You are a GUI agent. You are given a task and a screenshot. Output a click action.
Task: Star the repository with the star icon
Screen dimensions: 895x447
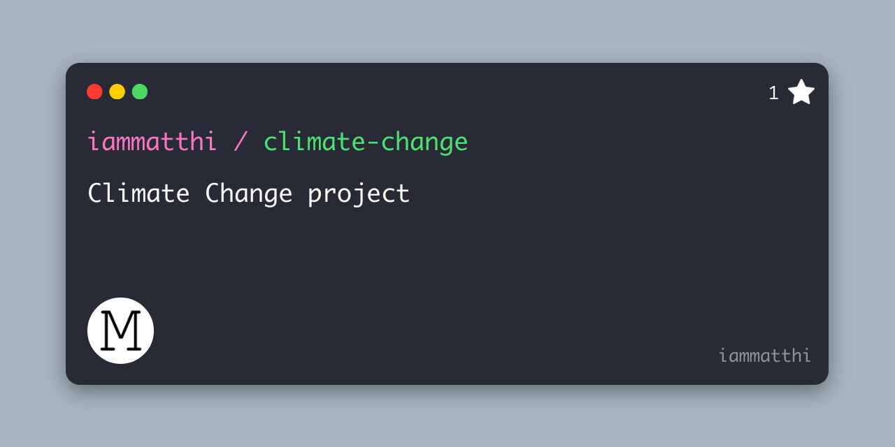click(801, 92)
